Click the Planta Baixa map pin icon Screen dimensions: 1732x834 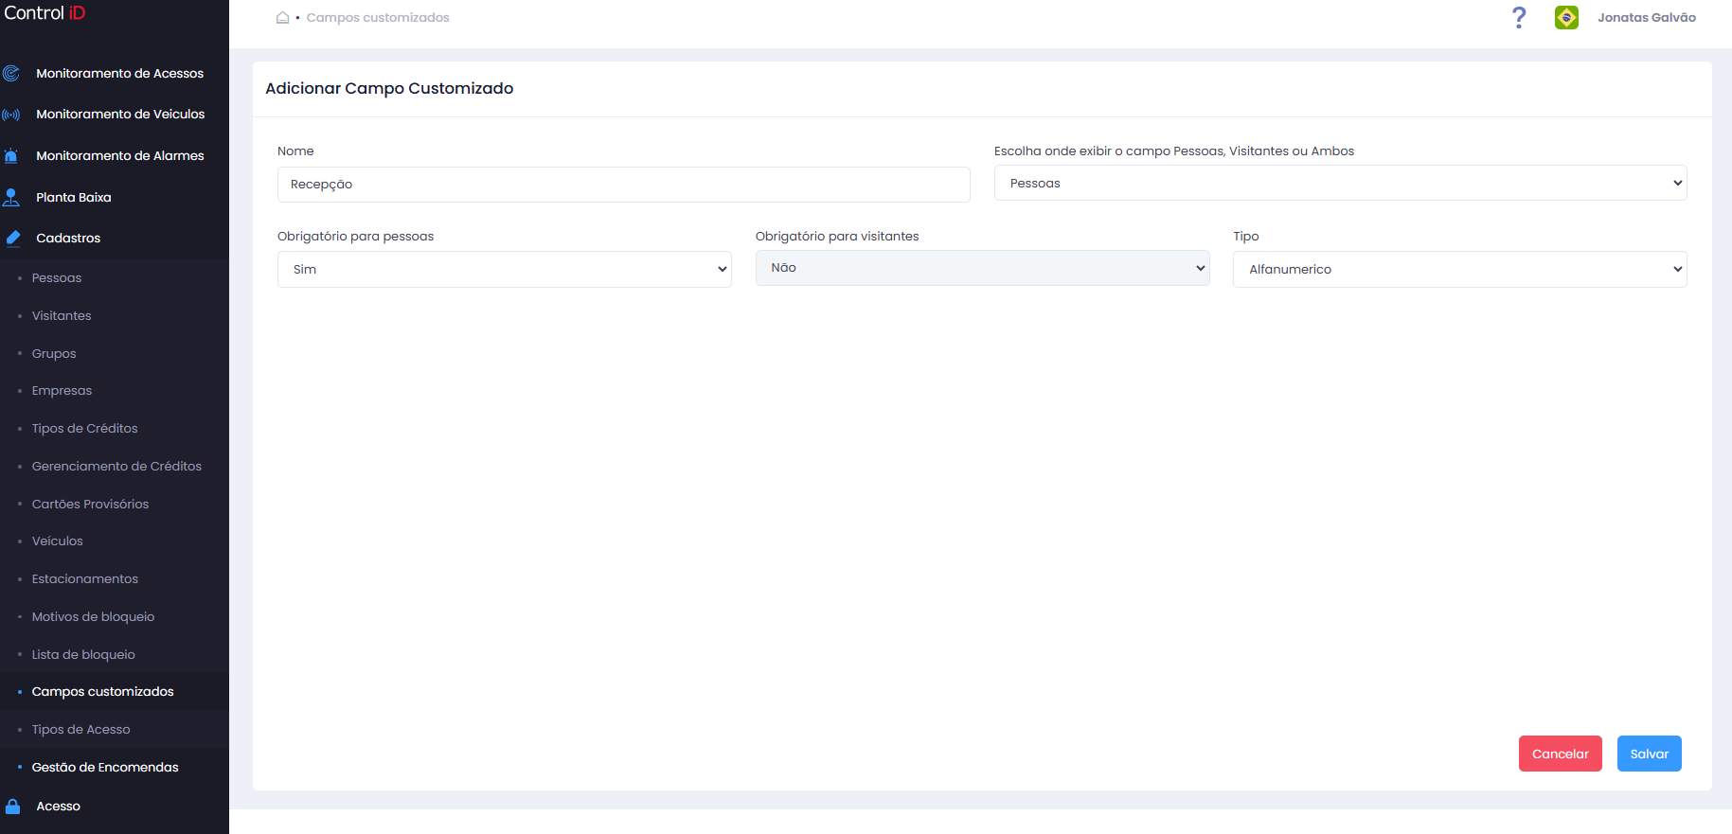coord(11,197)
